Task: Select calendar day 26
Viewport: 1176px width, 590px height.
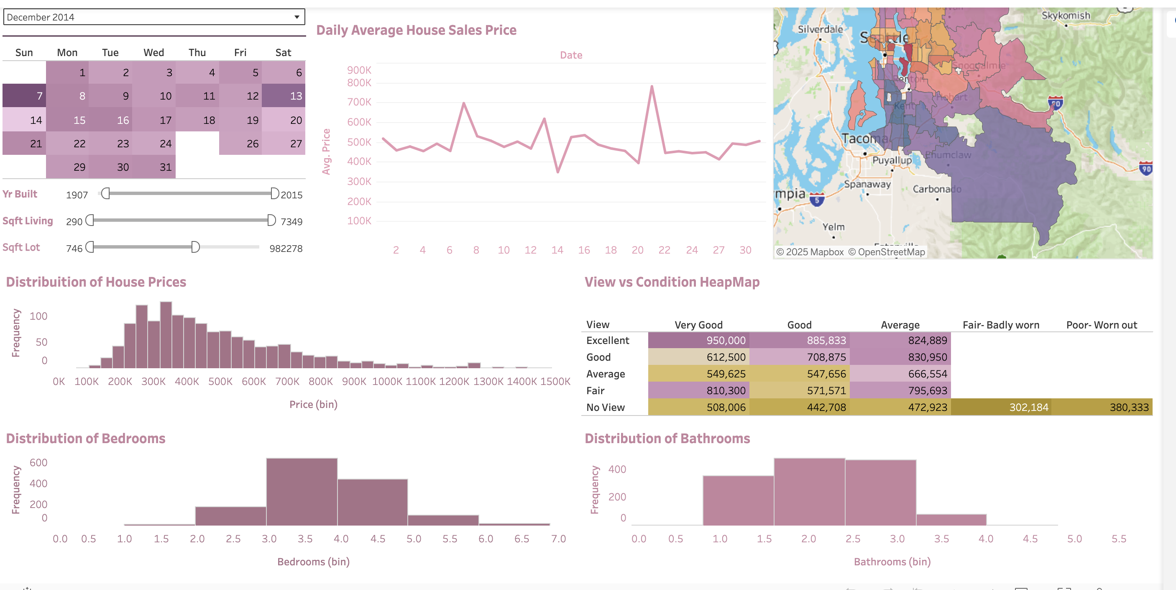Action: point(240,144)
